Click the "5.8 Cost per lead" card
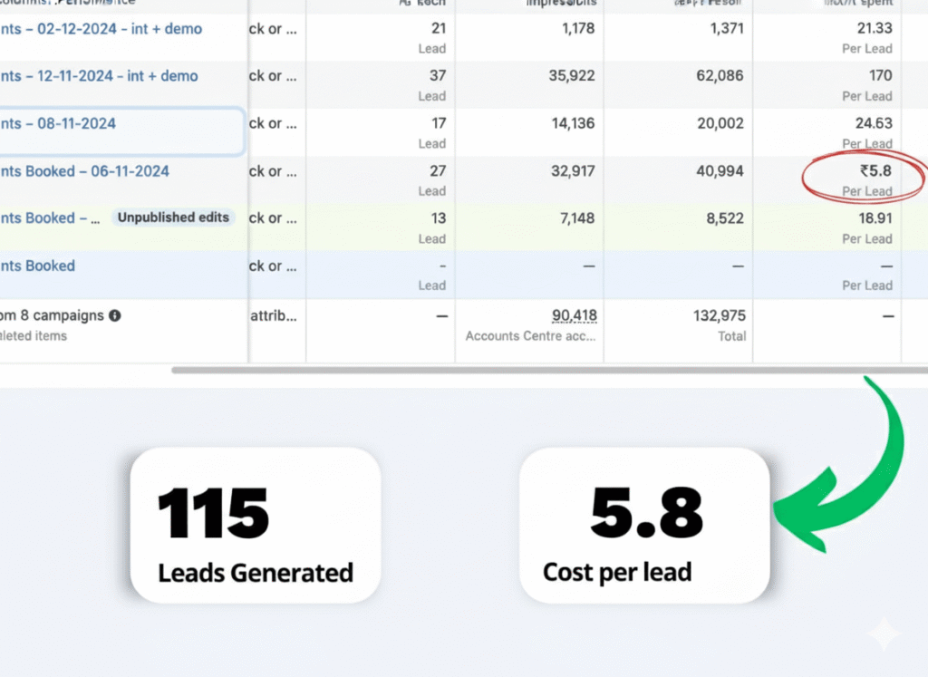928x677 pixels. (x=643, y=525)
